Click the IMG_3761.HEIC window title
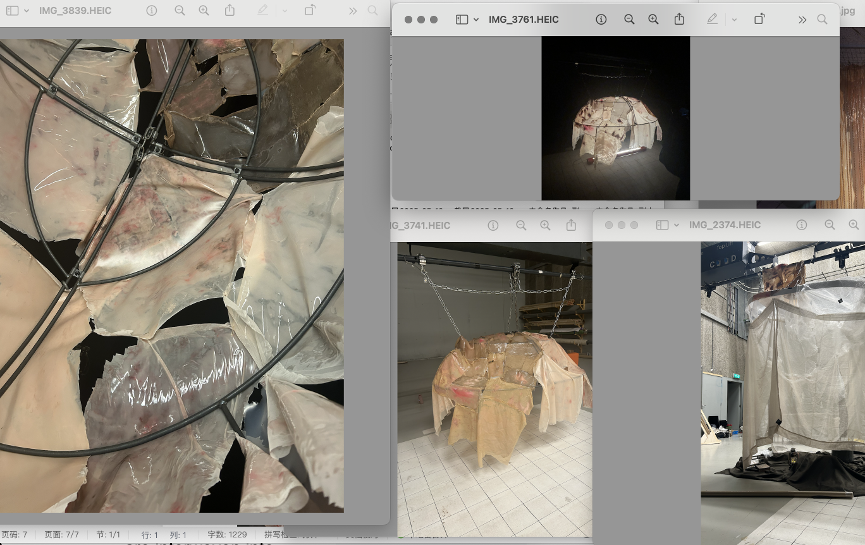 tap(524, 20)
